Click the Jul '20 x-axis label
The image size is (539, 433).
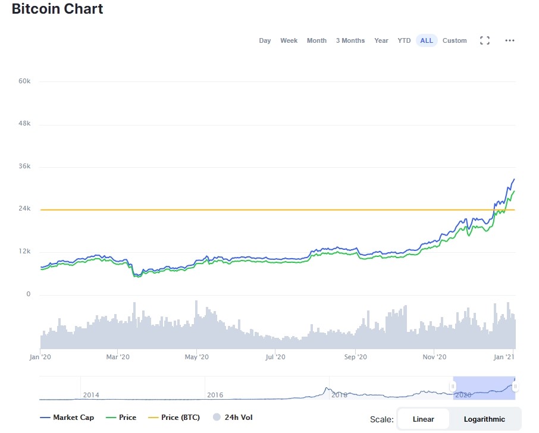tap(275, 357)
